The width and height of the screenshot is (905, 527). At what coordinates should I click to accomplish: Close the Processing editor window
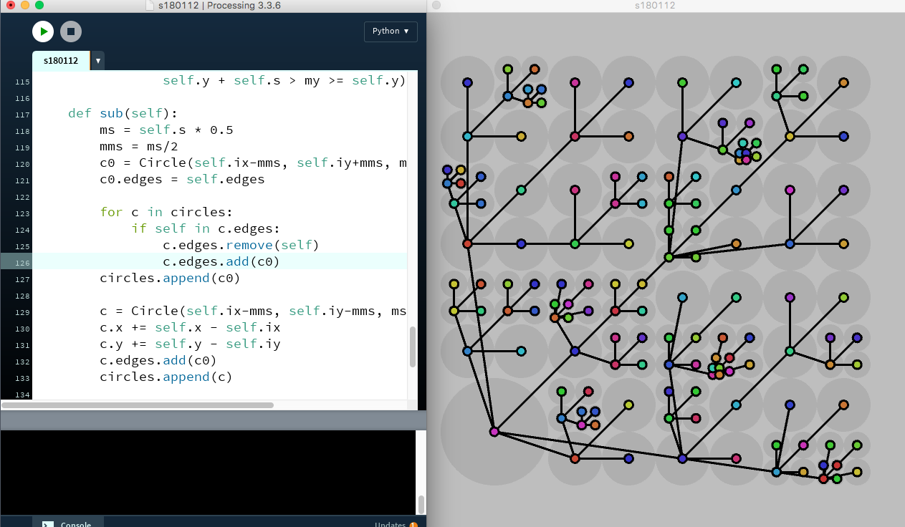click(x=11, y=5)
